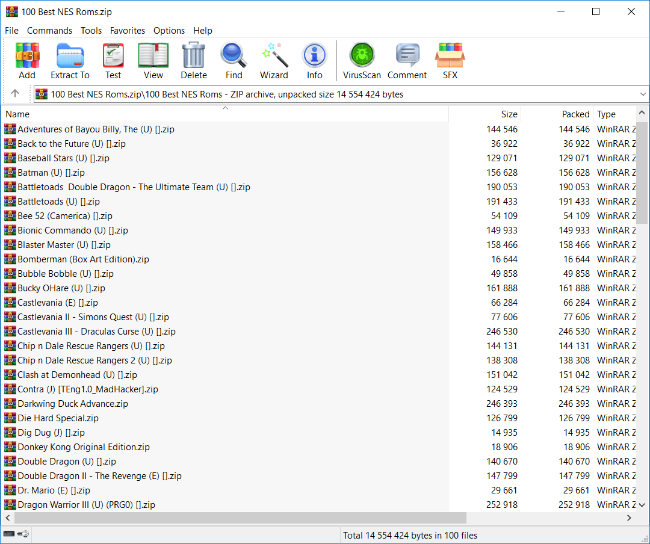Viewport: 650px width, 544px height.
Task: Click icon of Castlevania (E) [].zip
Action: coord(10,302)
